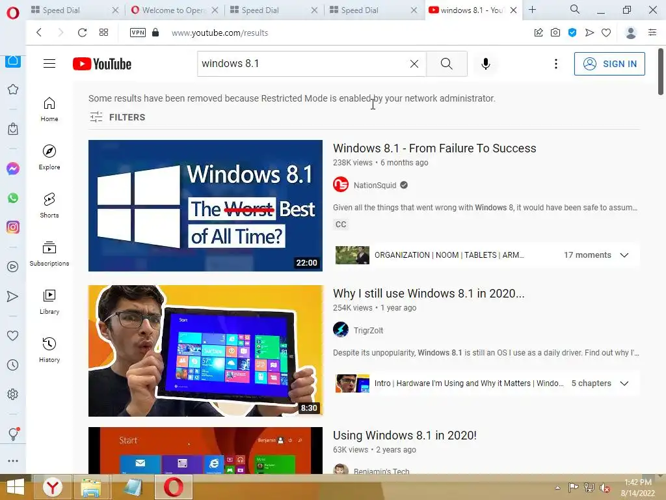Select Home in YouTube sidebar

pos(49,109)
